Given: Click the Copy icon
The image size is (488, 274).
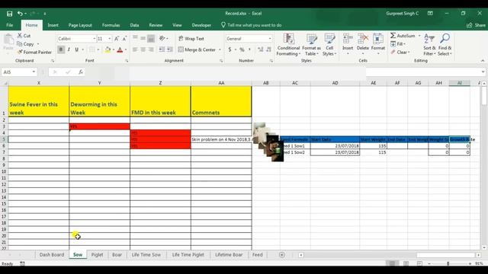Looking at the screenshot, I should click(20, 44).
